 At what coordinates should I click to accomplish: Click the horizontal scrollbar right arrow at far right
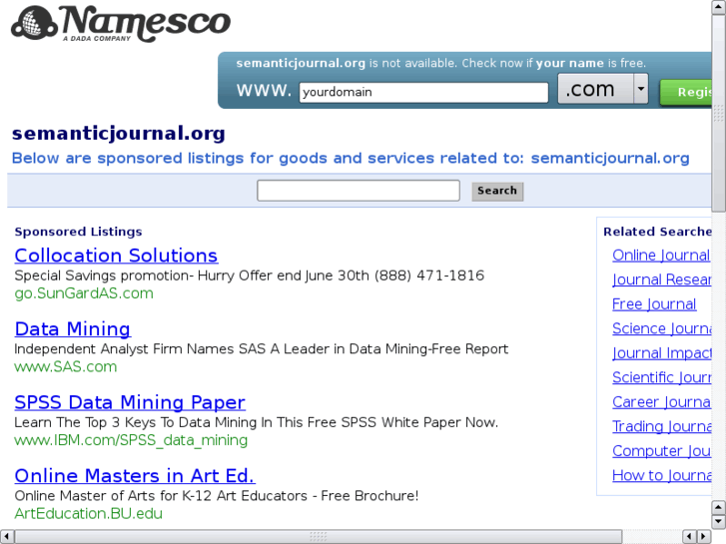[x=704, y=536]
